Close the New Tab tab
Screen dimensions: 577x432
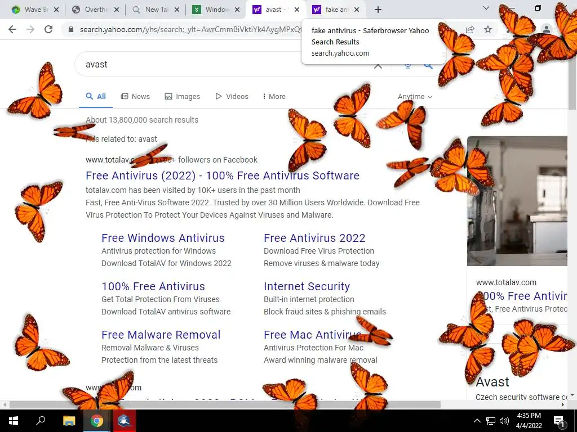click(177, 10)
